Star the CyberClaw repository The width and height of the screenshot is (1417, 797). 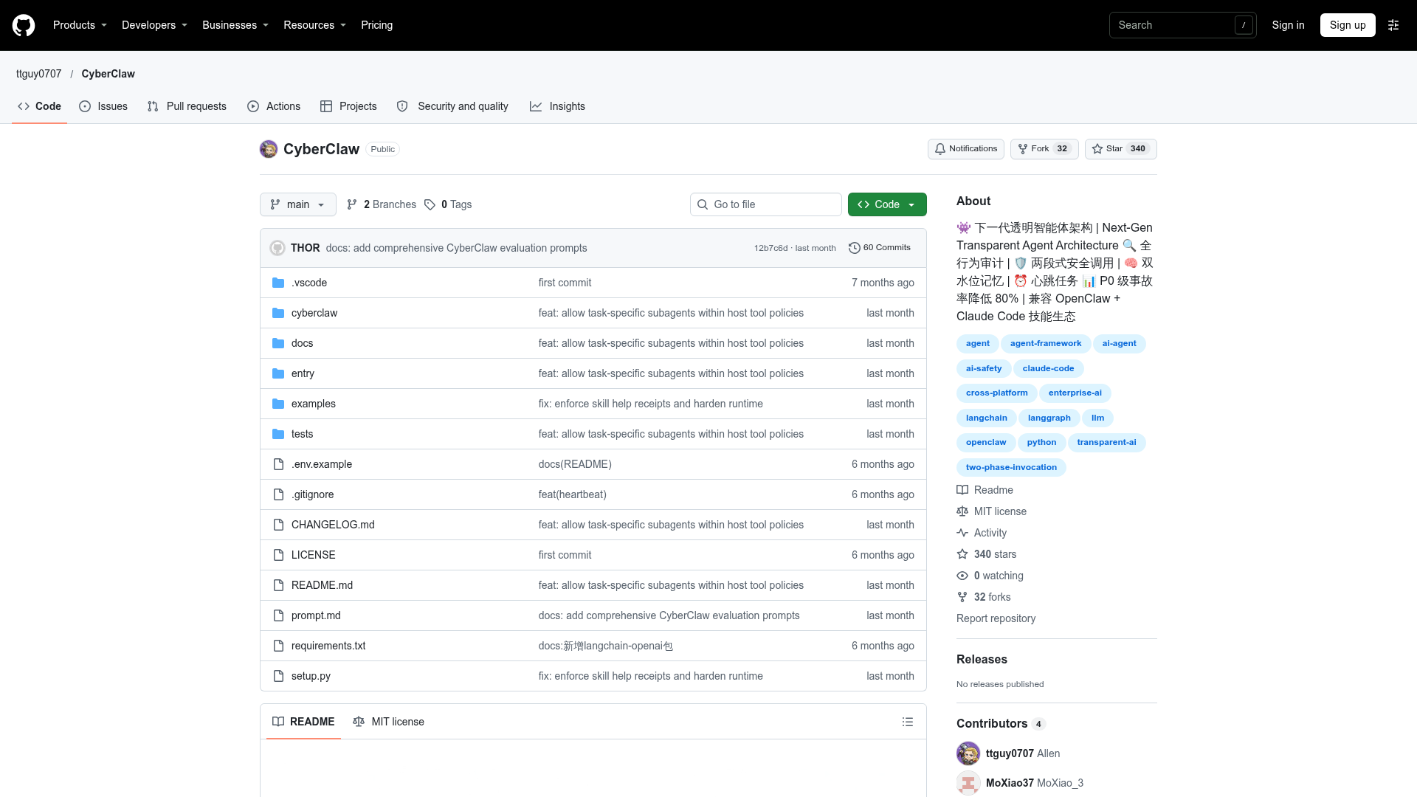[1120, 149]
